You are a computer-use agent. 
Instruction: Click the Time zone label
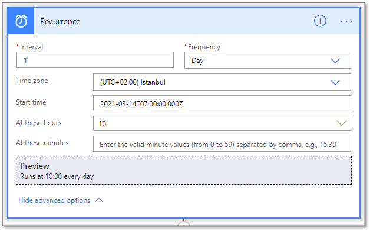coord(32,81)
